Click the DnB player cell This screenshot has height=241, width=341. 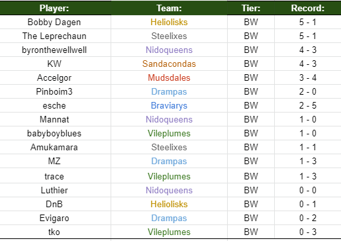[x=56, y=204]
